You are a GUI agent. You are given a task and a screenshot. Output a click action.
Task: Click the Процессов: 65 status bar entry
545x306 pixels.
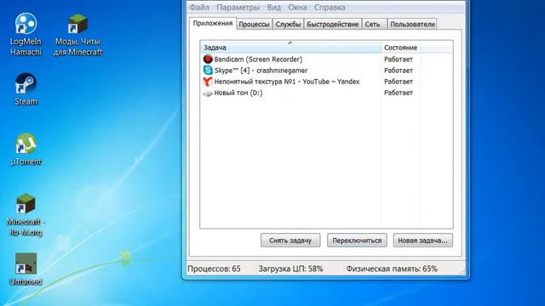click(x=214, y=269)
